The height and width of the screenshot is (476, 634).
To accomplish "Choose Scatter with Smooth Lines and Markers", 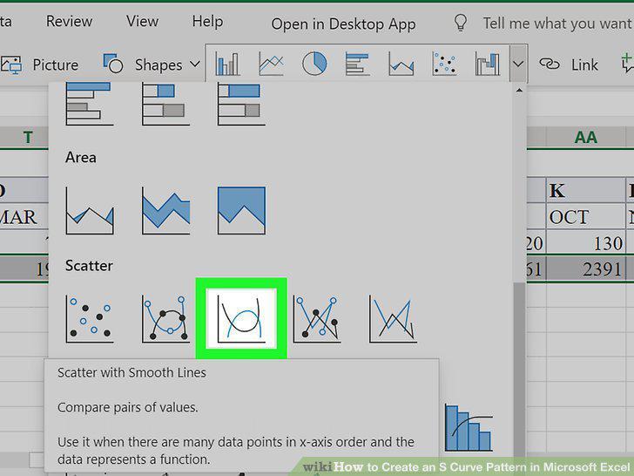I will 165,319.
